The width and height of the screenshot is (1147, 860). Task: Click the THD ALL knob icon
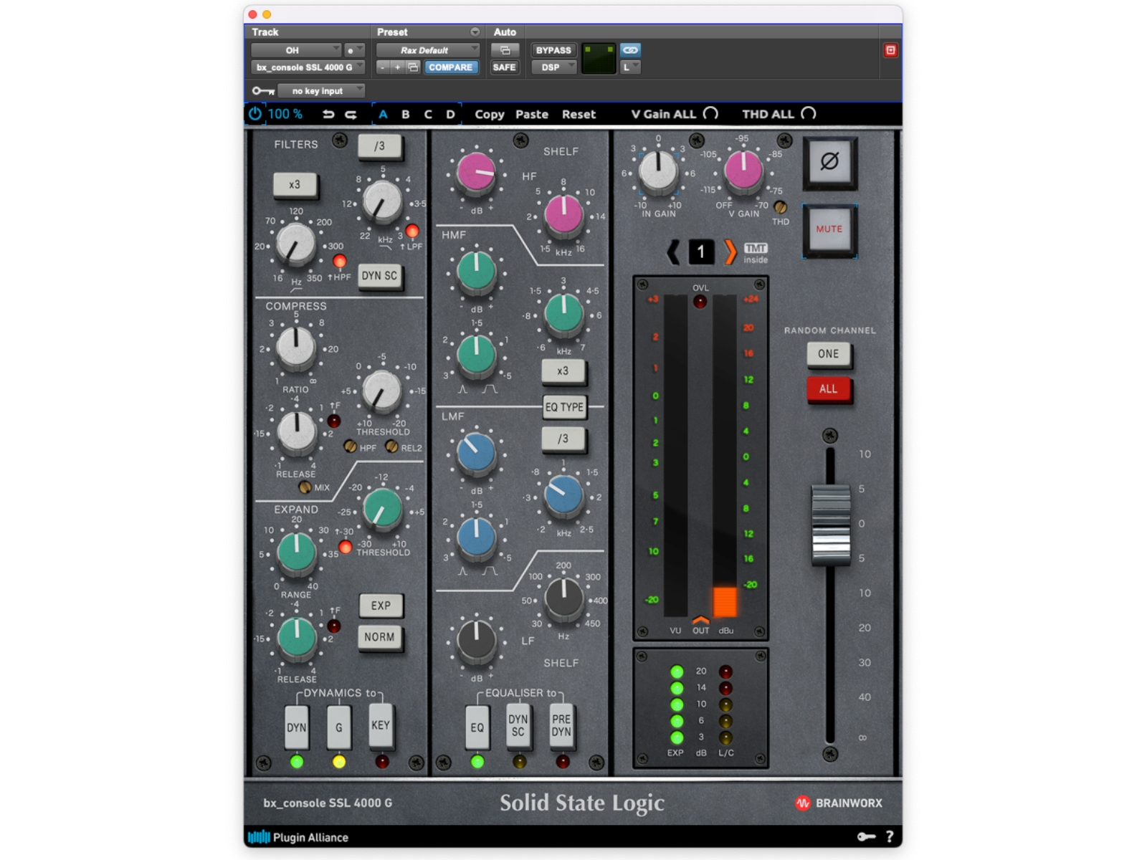(x=809, y=113)
